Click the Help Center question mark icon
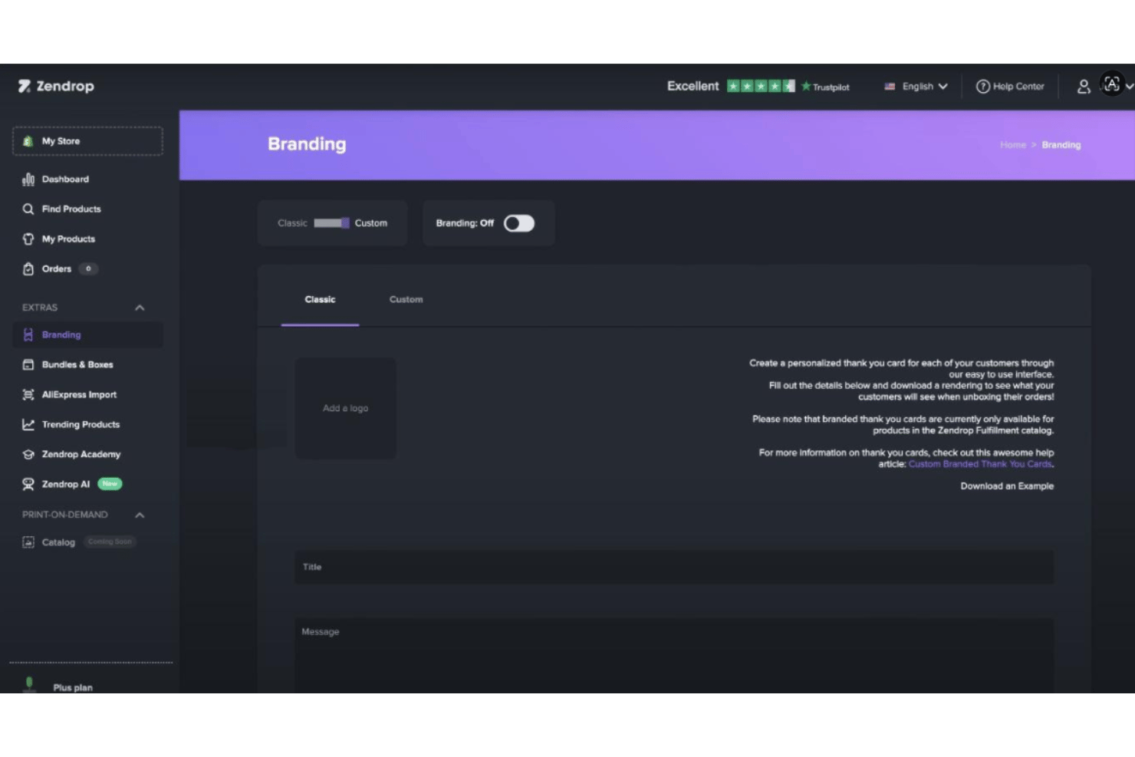The width and height of the screenshot is (1135, 757). coord(982,86)
